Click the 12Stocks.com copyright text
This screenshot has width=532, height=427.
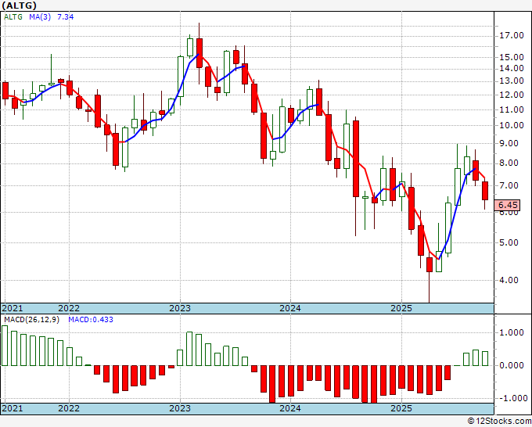[499, 422]
